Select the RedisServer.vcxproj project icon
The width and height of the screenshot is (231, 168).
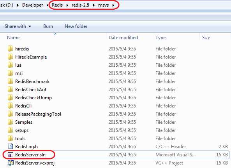click(10, 163)
